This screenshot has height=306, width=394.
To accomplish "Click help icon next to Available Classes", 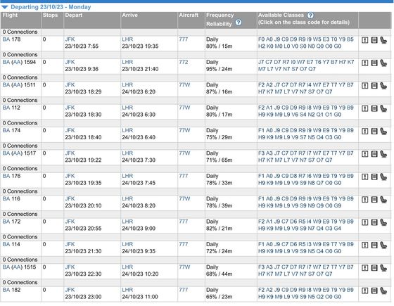I will 310,15.
